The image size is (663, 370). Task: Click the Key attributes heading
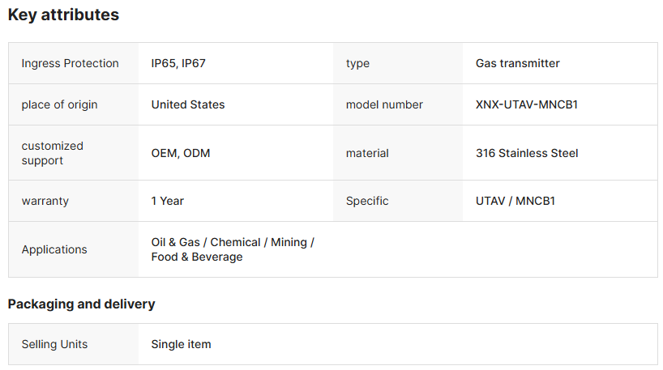pyautogui.click(x=63, y=15)
